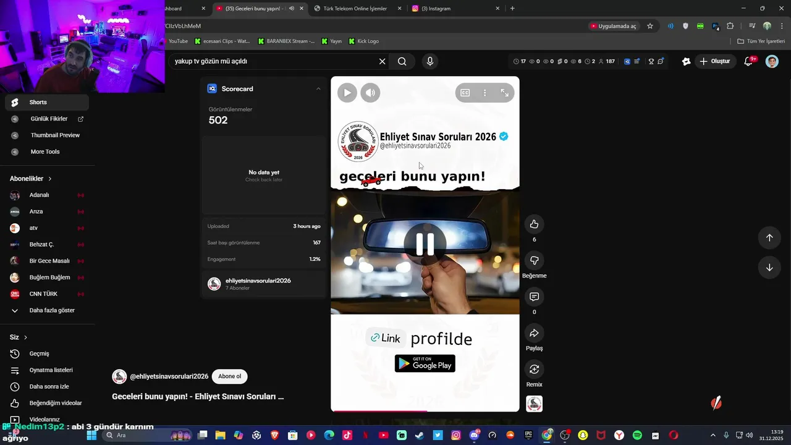The width and height of the screenshot is (791, 445).
Task: Open the sound source thumbnail under Remix
Action: click(x=535, y=404)
